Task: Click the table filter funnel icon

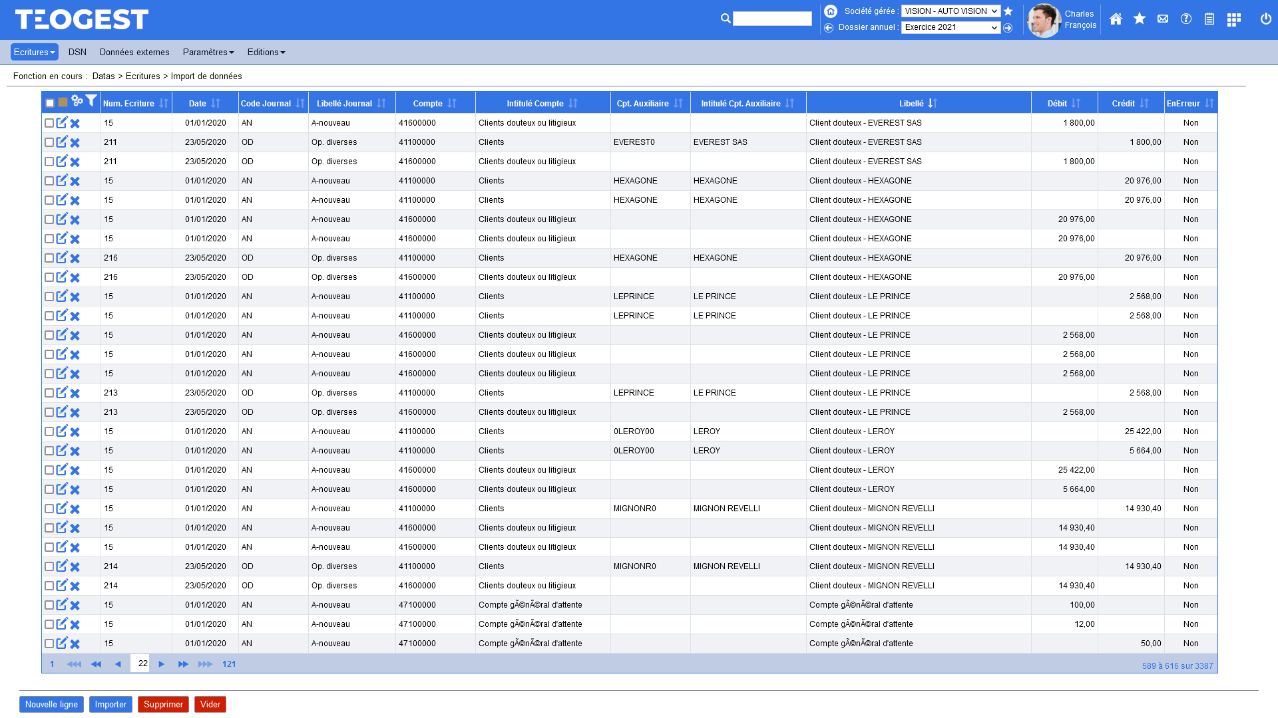Action: point(91,101)
